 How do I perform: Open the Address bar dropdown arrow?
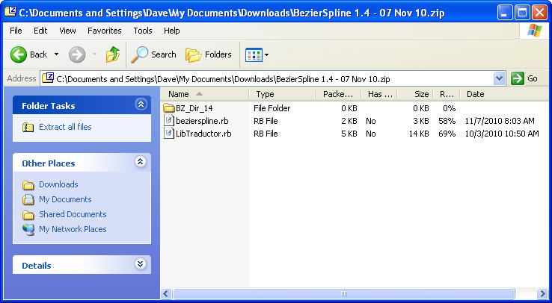(499, 78)
